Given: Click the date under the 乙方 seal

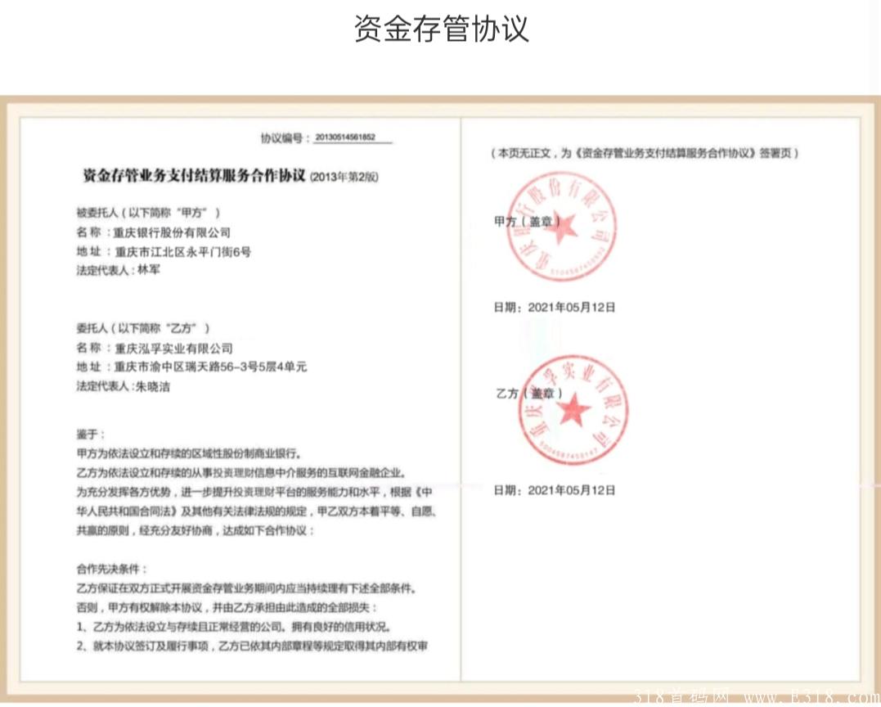Looking at the screenshot, I should [554, 491].
